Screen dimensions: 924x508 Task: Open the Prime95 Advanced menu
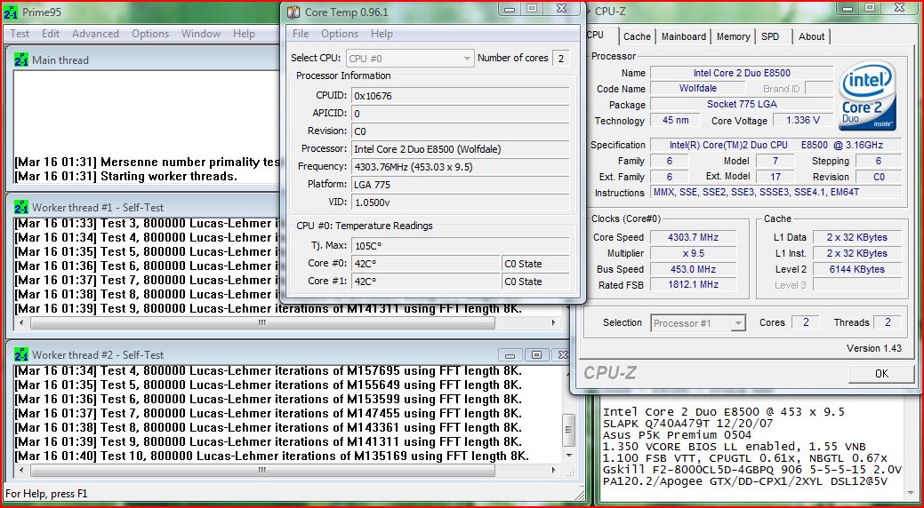pyautogui.click(x=95, y=34)
